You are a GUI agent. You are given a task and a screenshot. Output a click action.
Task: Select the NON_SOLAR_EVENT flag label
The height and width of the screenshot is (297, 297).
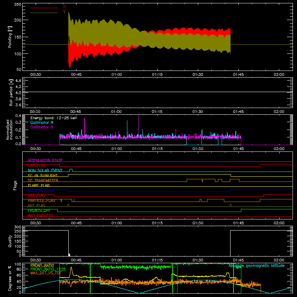tap(45, 170)
